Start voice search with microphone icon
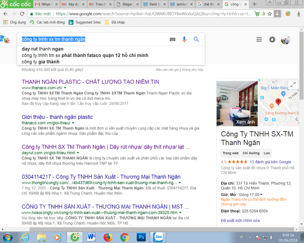Viewport: 304px width, 243px height. 184,39
